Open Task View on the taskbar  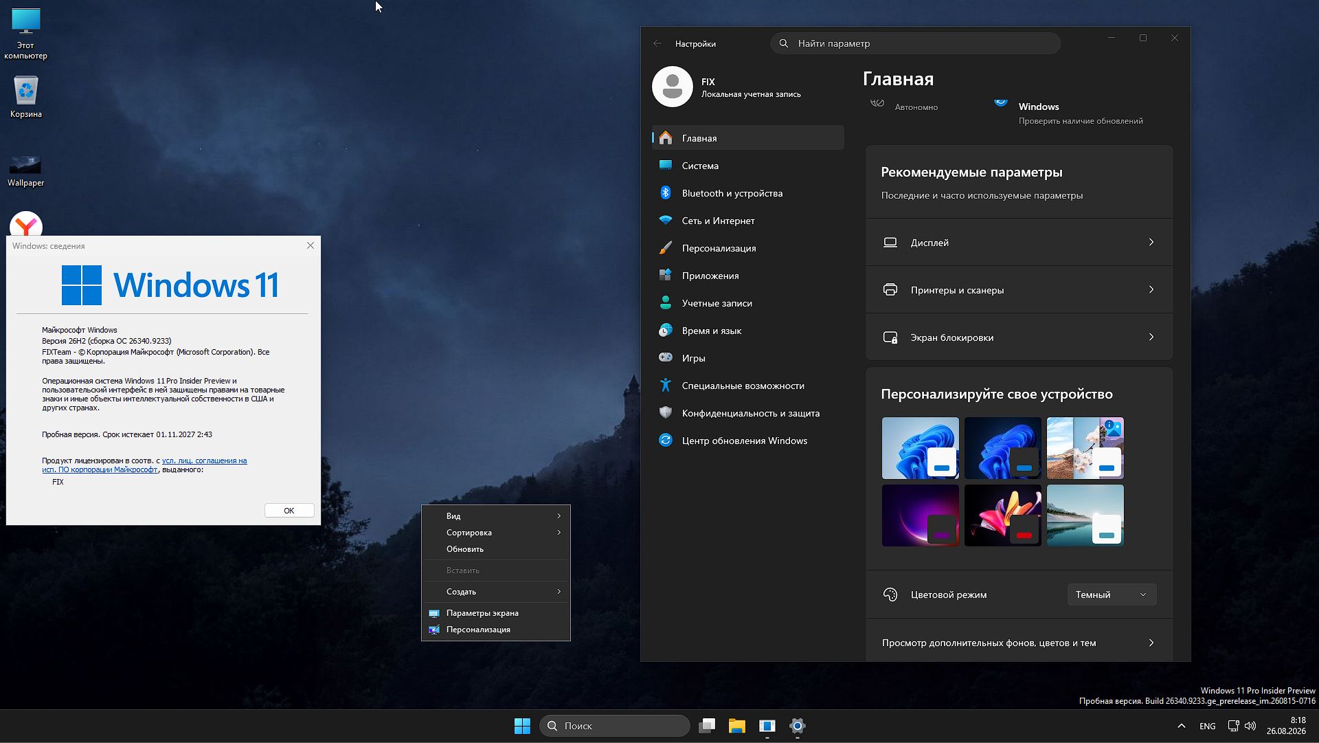(707, 726)
